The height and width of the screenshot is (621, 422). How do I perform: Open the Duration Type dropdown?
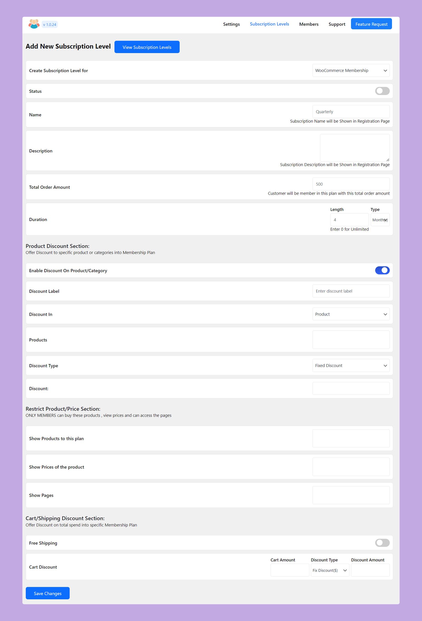click(x=380, y=220)
